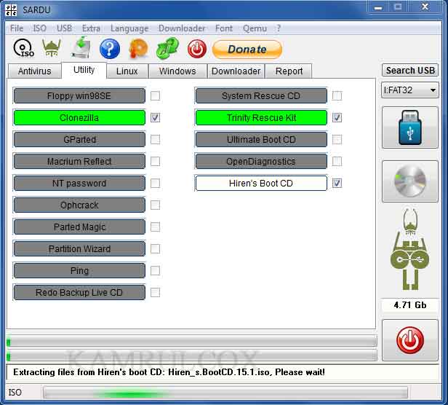Tick the Ultimate Boot CD checkbox
Screen dimensions: 448x405
pos(337,140)
